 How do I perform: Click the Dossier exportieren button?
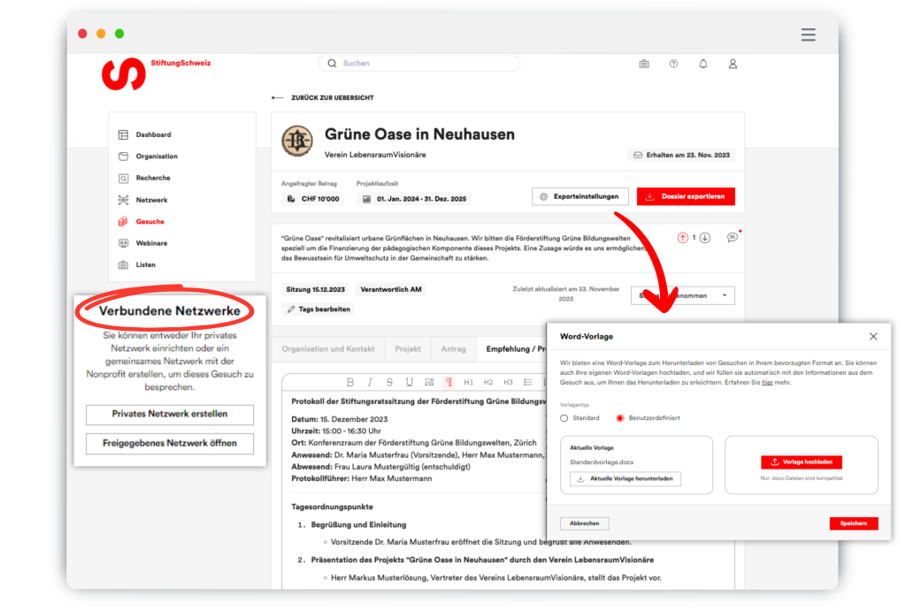pos(686,196)
